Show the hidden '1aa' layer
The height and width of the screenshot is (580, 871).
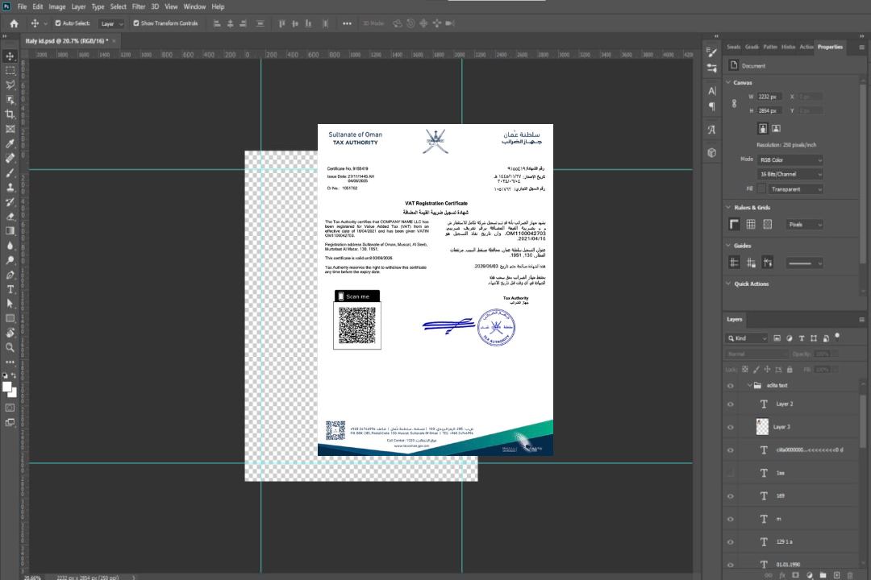coord(731,473)
